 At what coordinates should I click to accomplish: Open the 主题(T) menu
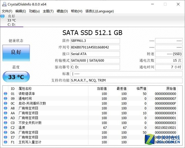pyautogui.click(x=48, y=11)
